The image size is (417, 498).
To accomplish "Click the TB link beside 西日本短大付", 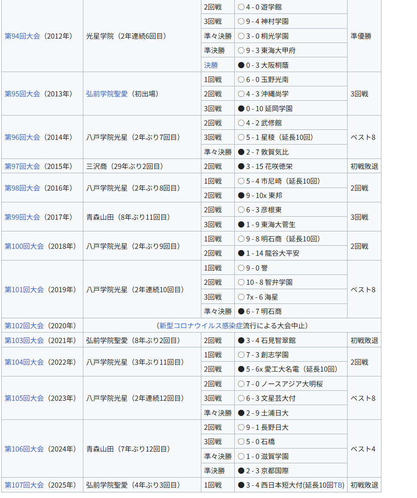I will pos(338,485).
